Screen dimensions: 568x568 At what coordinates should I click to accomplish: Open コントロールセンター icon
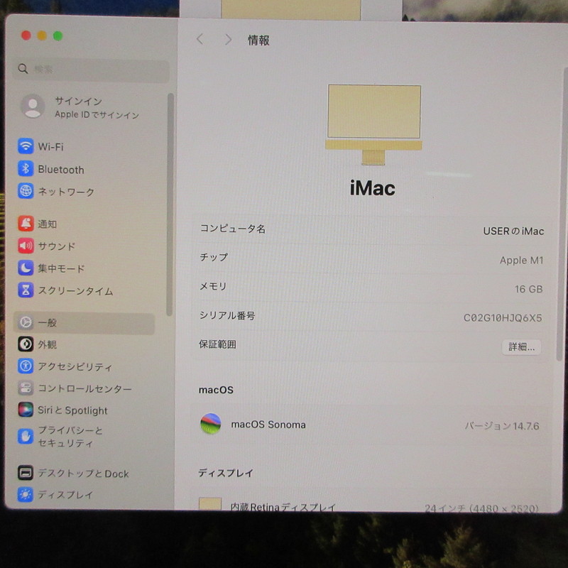(x=26, y=388)
